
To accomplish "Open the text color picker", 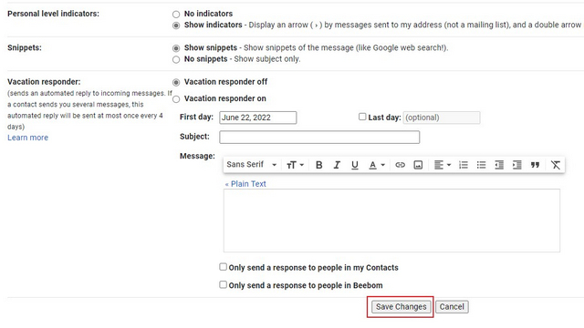I will click(376, 165).
